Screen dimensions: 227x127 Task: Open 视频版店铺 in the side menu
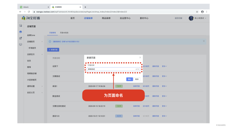tap(32, 73)
